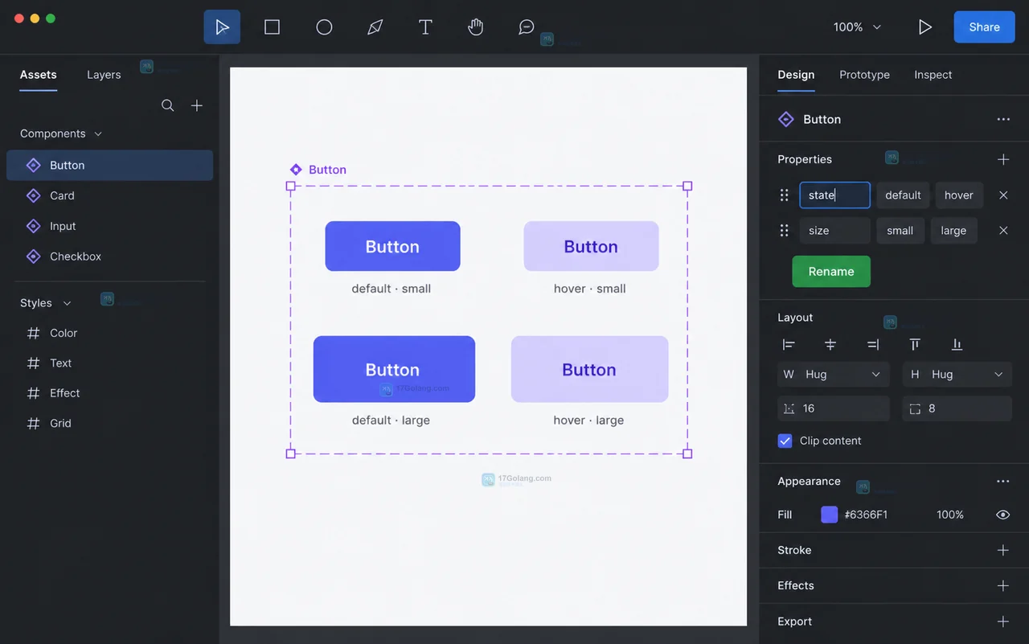Image resolution: width=1029 pixels, height=644 pixels.
Task: Click the Share button
Action: pyautogui.click(x=984, y=27)
